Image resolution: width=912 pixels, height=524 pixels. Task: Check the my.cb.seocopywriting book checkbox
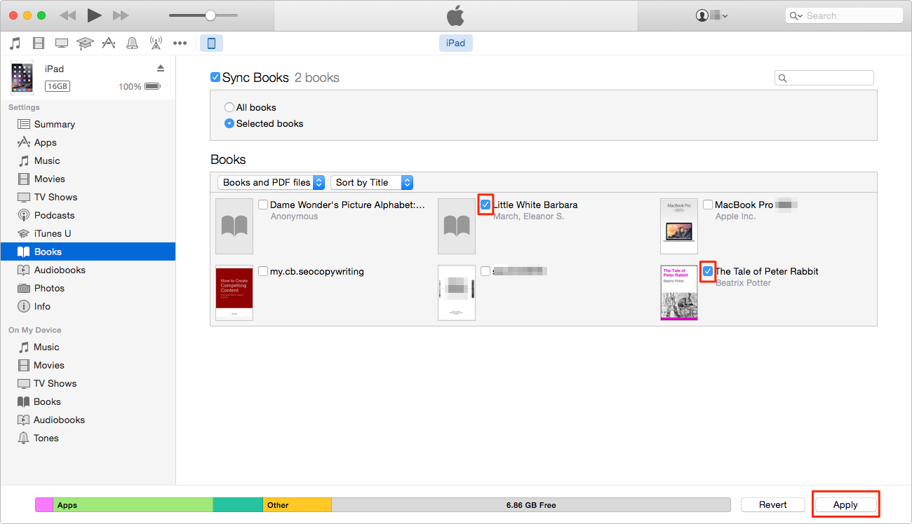pos(263,271)
